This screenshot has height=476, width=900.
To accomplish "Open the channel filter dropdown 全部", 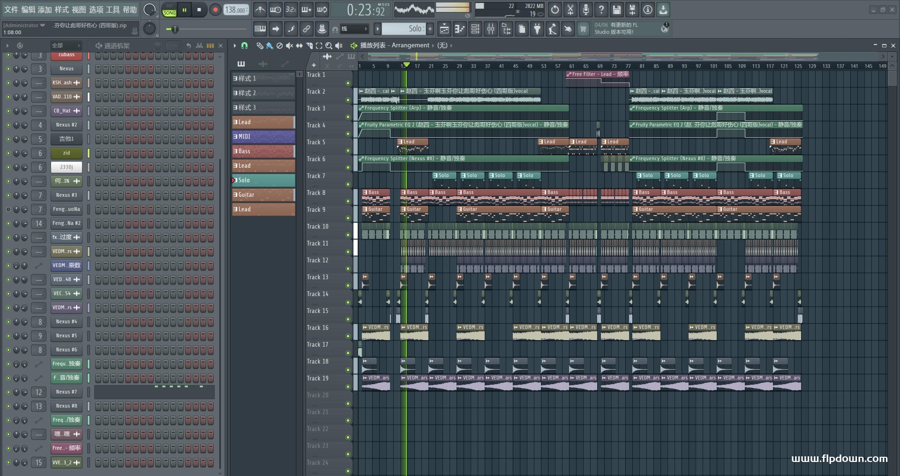I will (x=66, y=45).
